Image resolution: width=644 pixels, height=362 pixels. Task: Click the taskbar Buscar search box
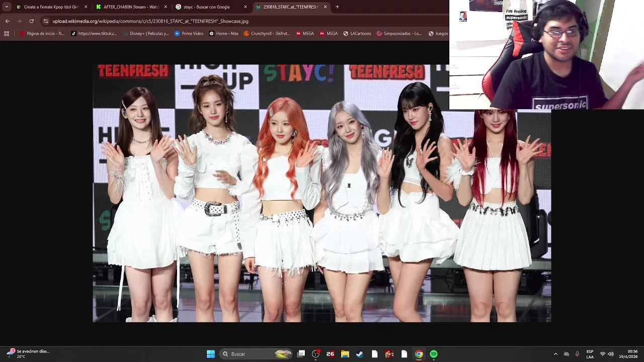point(257,354)
